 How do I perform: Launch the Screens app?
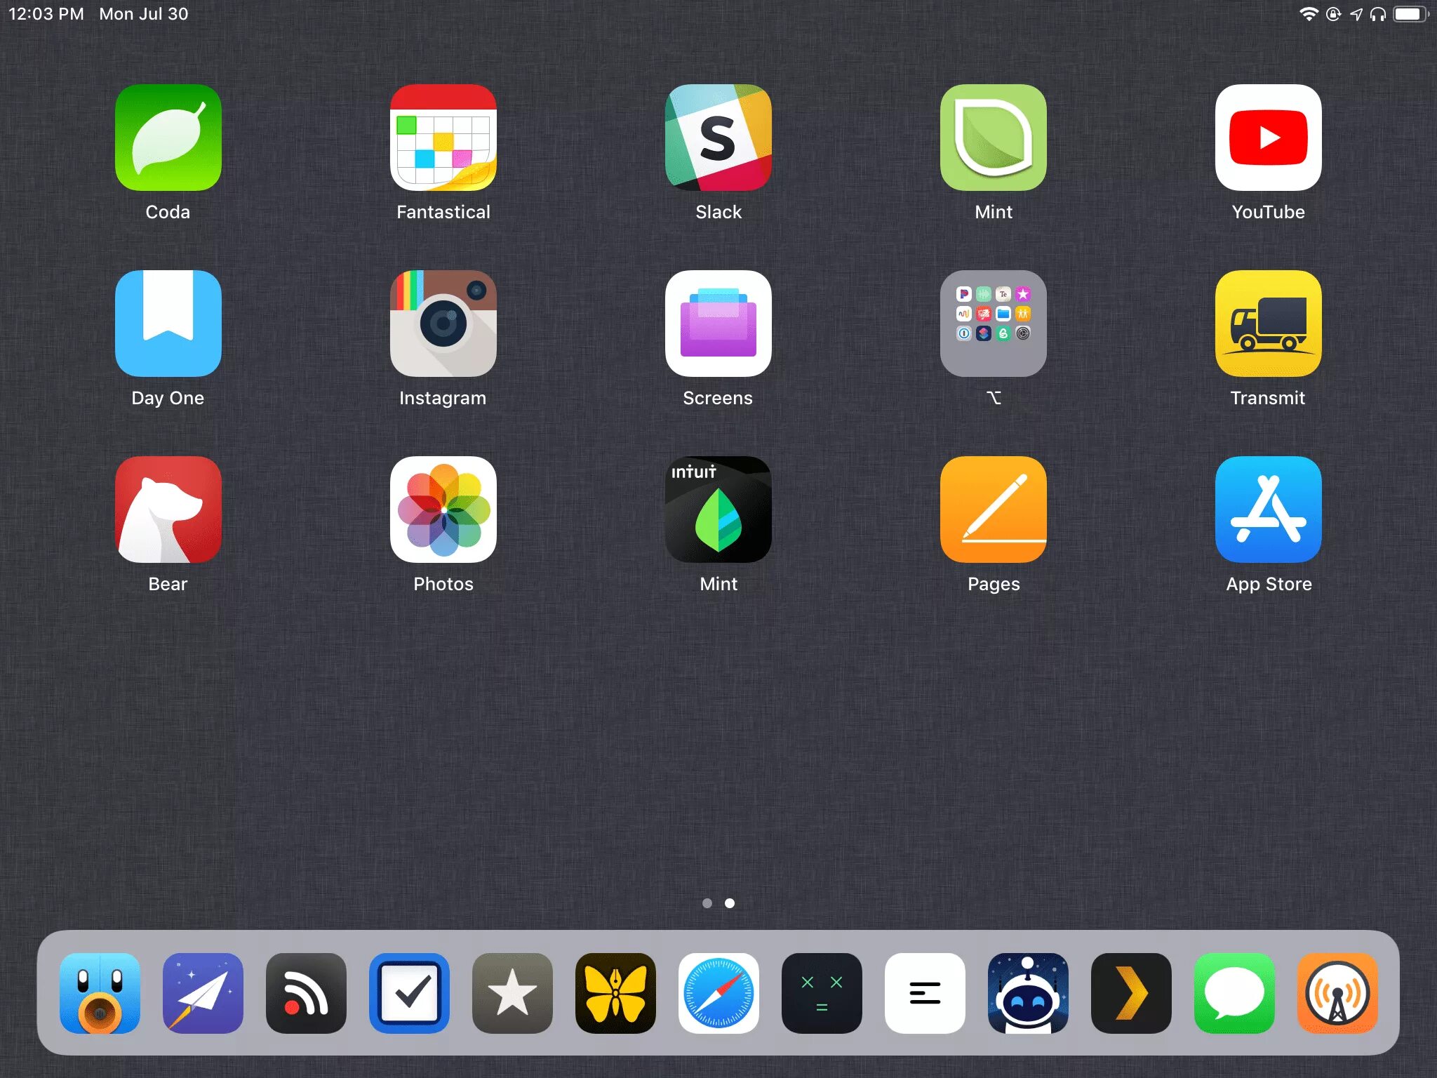click(x=718, y=324)
